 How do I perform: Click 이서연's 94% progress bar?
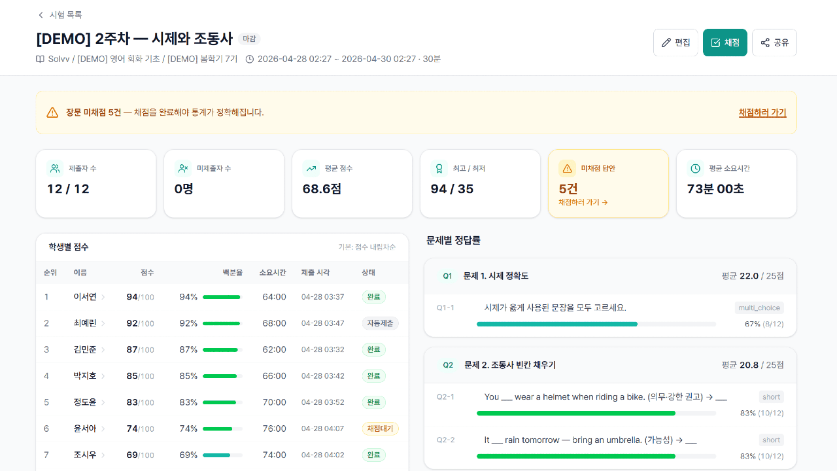click(222, 297)
